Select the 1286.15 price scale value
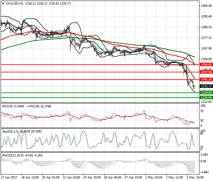This screenshot has height=181, width=213. pos(206,27)
